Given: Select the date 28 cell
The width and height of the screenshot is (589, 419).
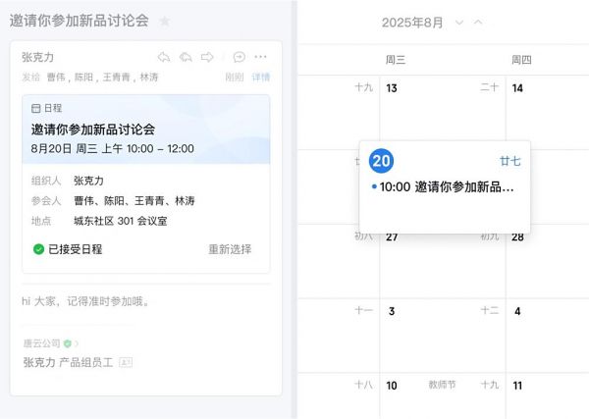Looking at the screenshot, I should coord(517,237).
